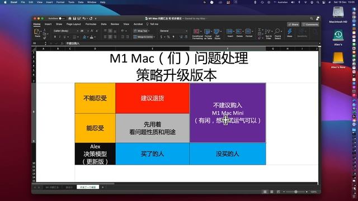Image resolution: width=358 pixels, height=201 pixels.
Task: Add a new sheet with the plus button
Action: click(102, 188)
